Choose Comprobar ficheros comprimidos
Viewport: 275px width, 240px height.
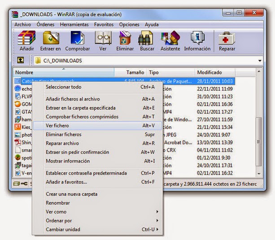(x=97, y=117)
